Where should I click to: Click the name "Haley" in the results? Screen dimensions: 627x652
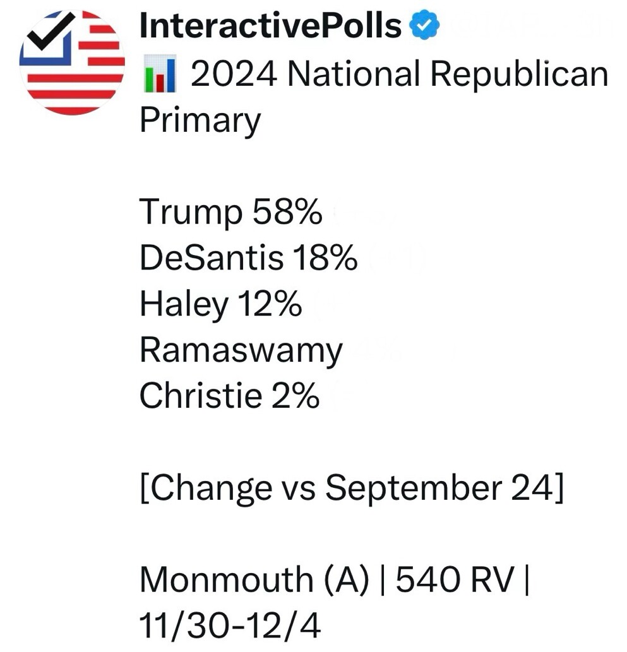[x=184, y=304]
